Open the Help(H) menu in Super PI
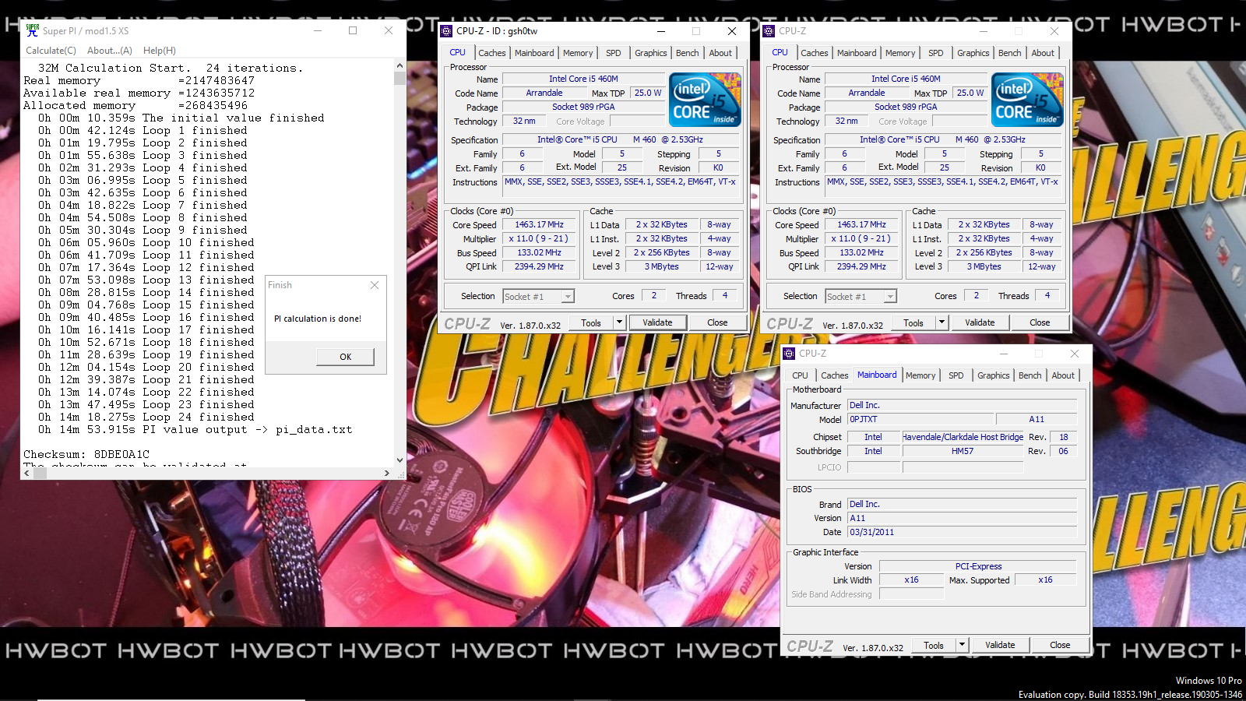Screen dimensions: 1246x701 [160, 51]
